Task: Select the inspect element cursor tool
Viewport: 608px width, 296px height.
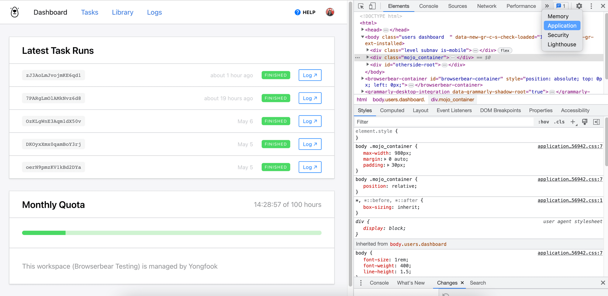Action: click(361, 6)
